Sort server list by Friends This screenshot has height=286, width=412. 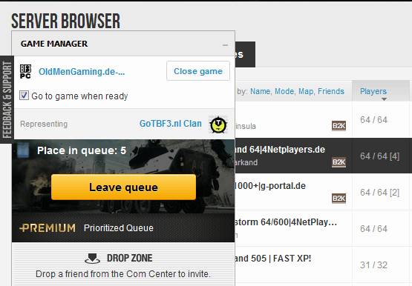[x=331, y=91]
